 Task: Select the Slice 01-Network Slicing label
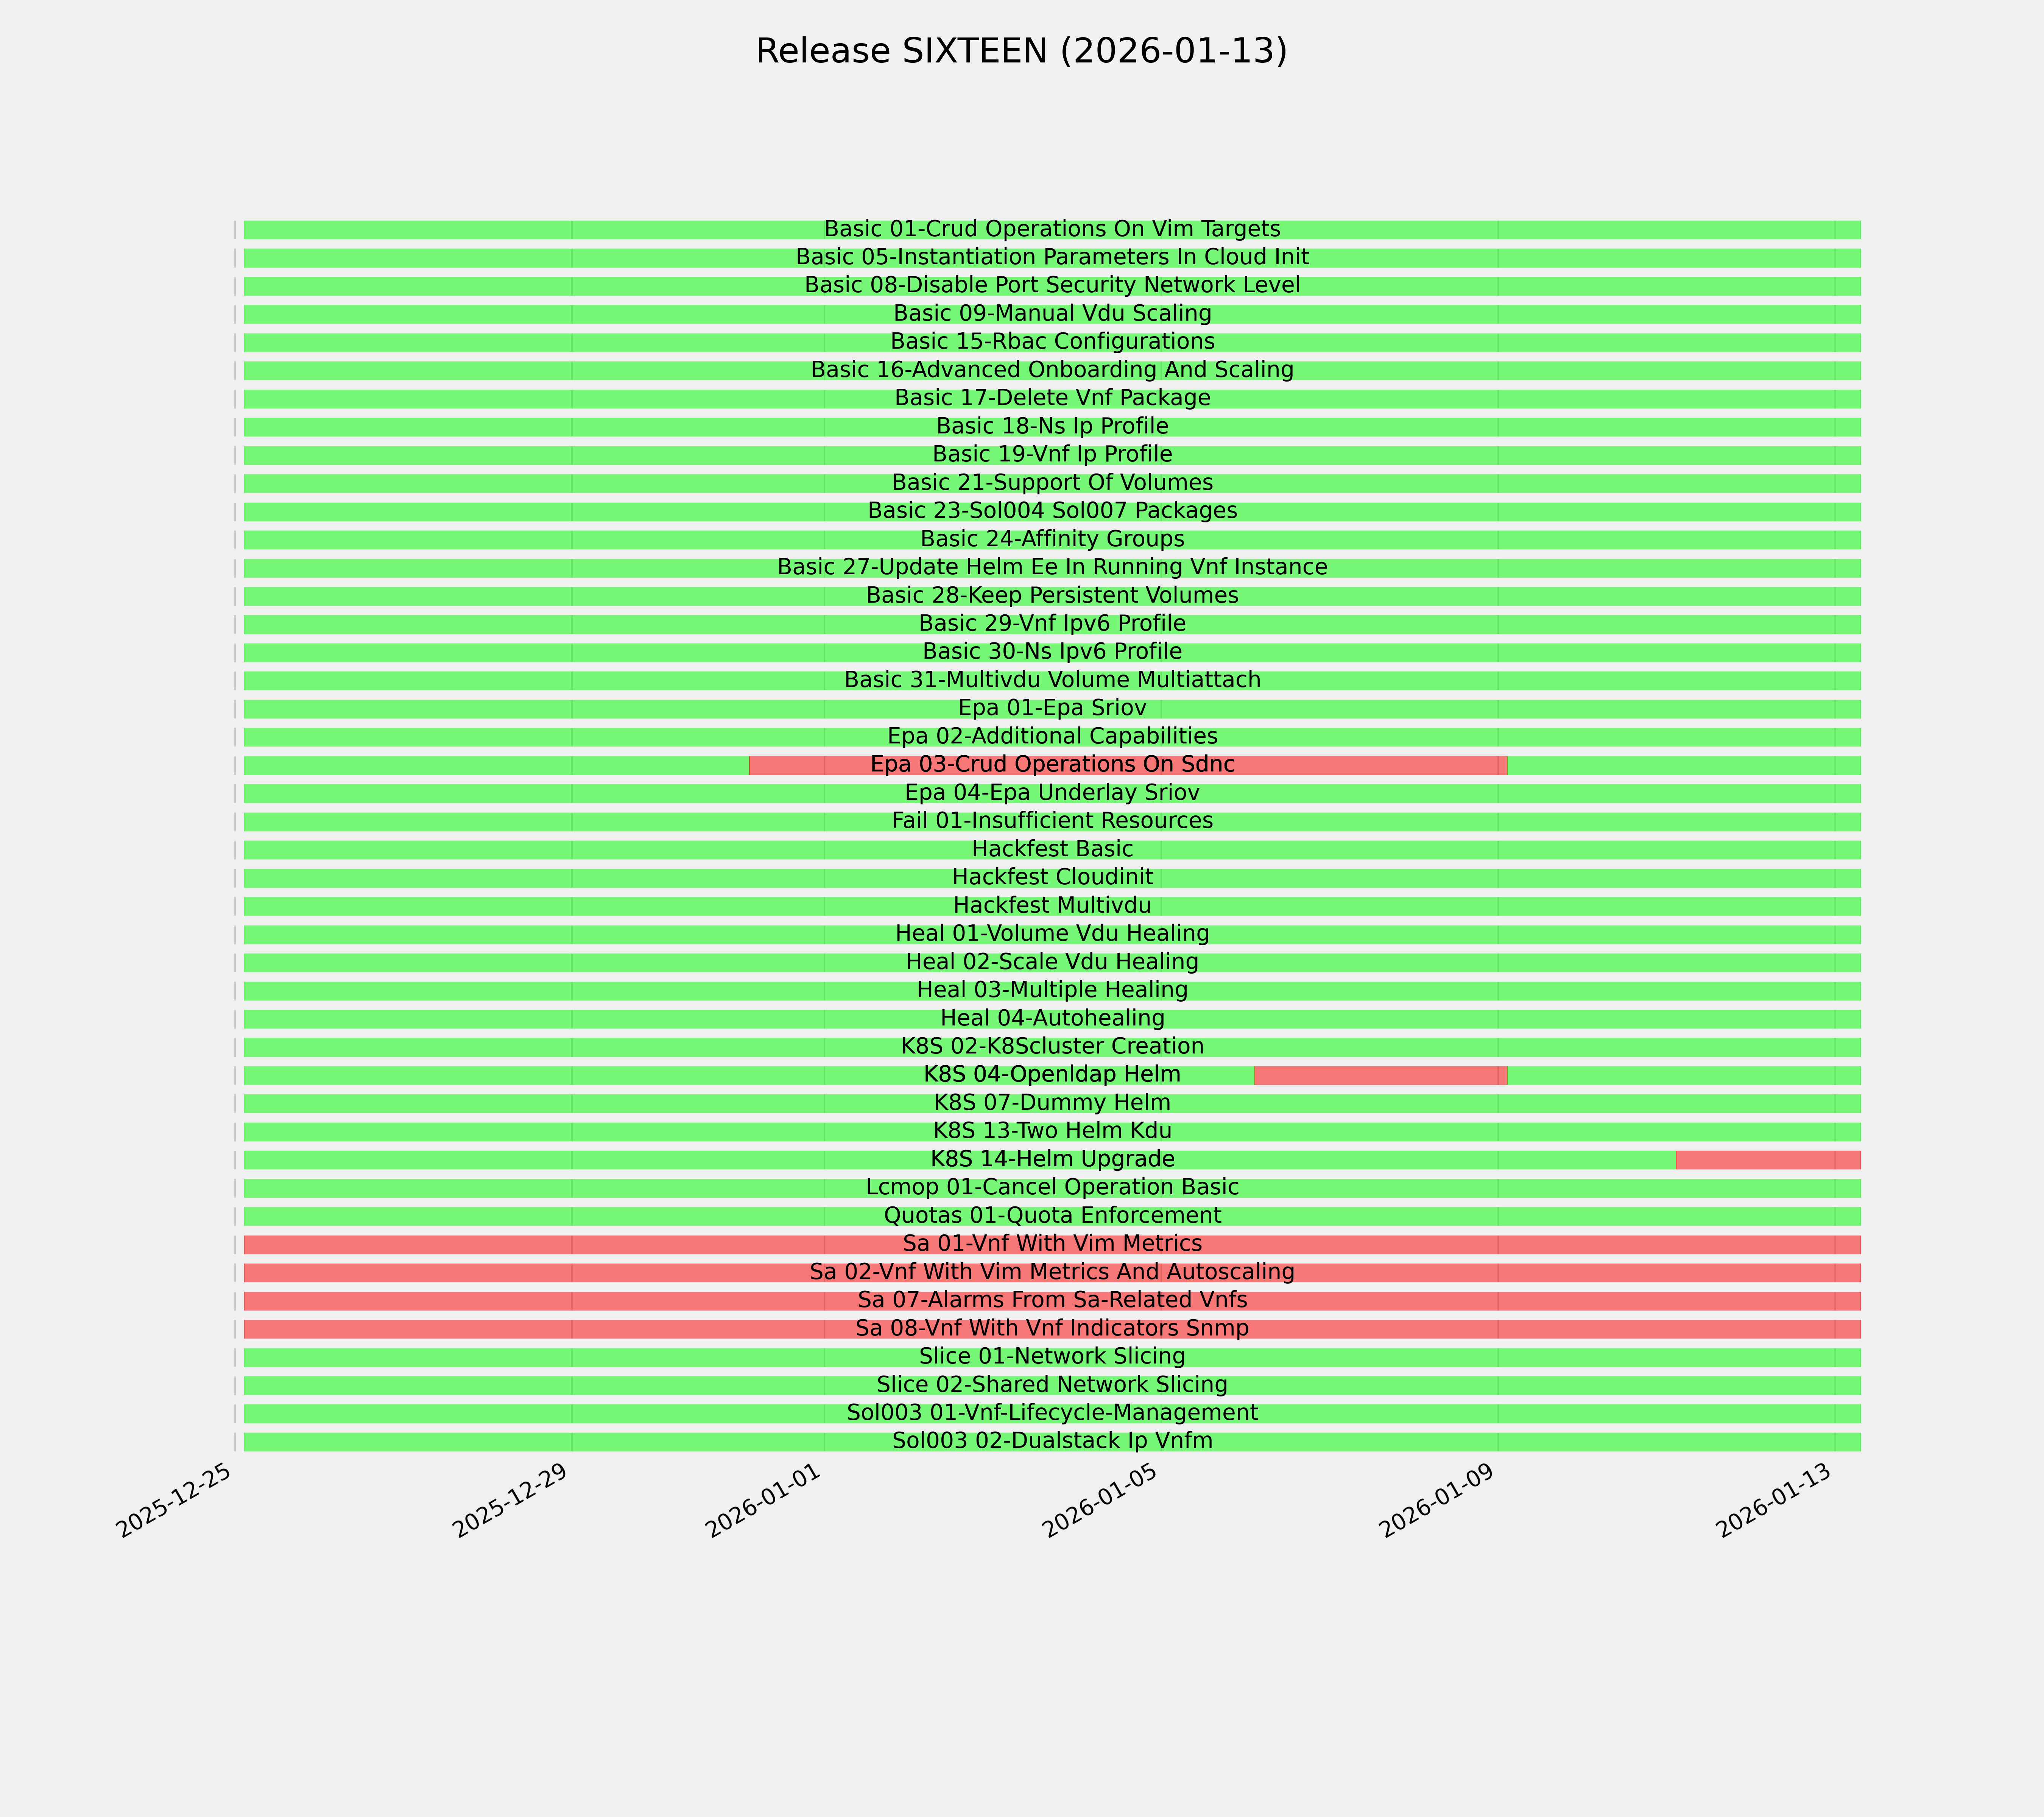click(x=1052, y=1357)
